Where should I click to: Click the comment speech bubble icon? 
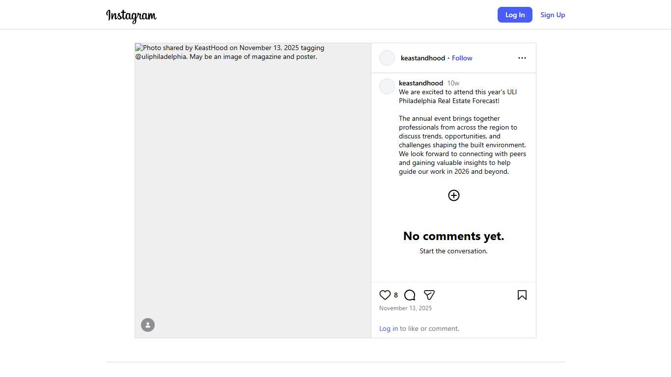coord(410,295)
